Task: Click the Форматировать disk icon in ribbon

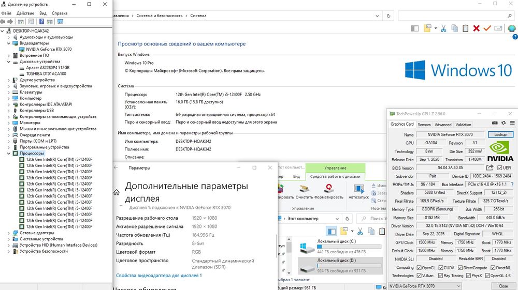Action: pos(328,189)
